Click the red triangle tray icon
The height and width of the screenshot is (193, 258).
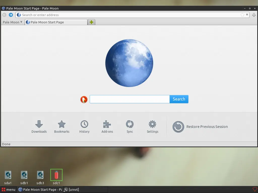[255, 189]
